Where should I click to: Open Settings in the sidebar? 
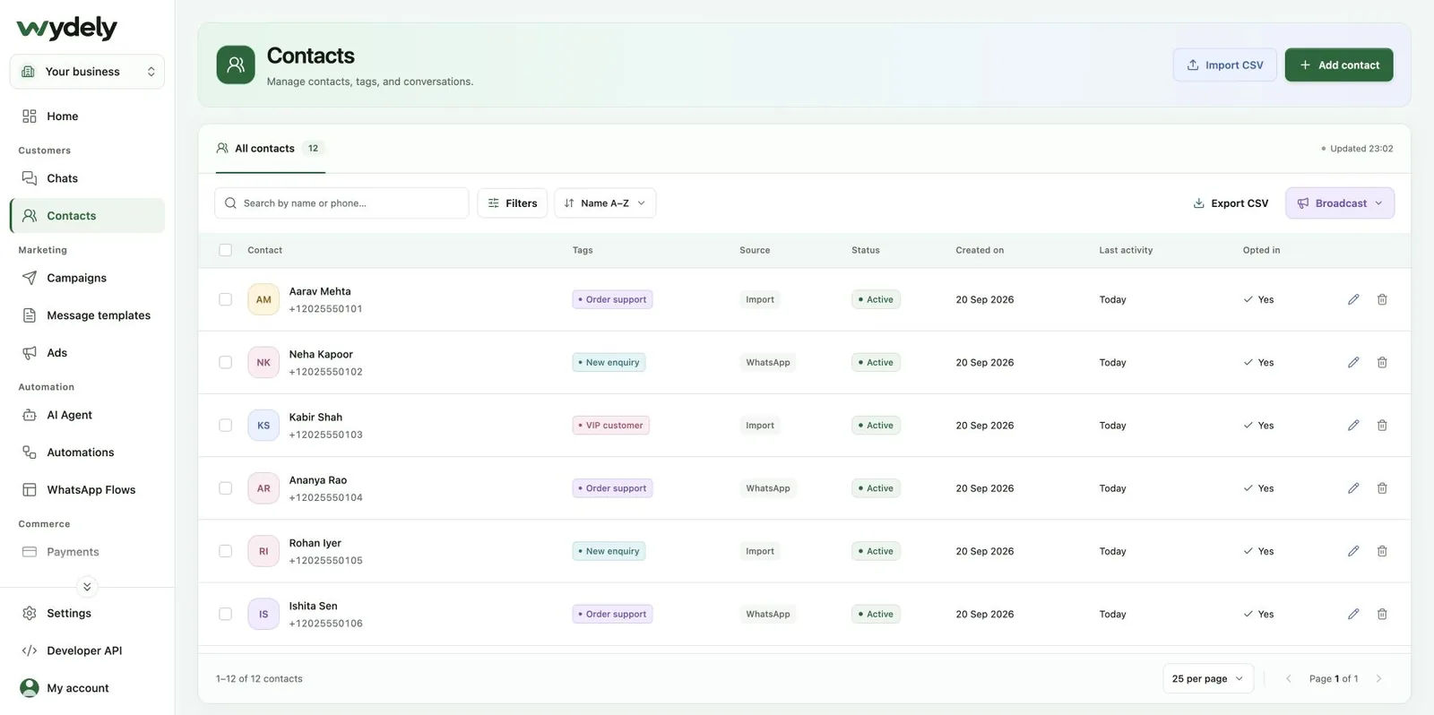87,614
